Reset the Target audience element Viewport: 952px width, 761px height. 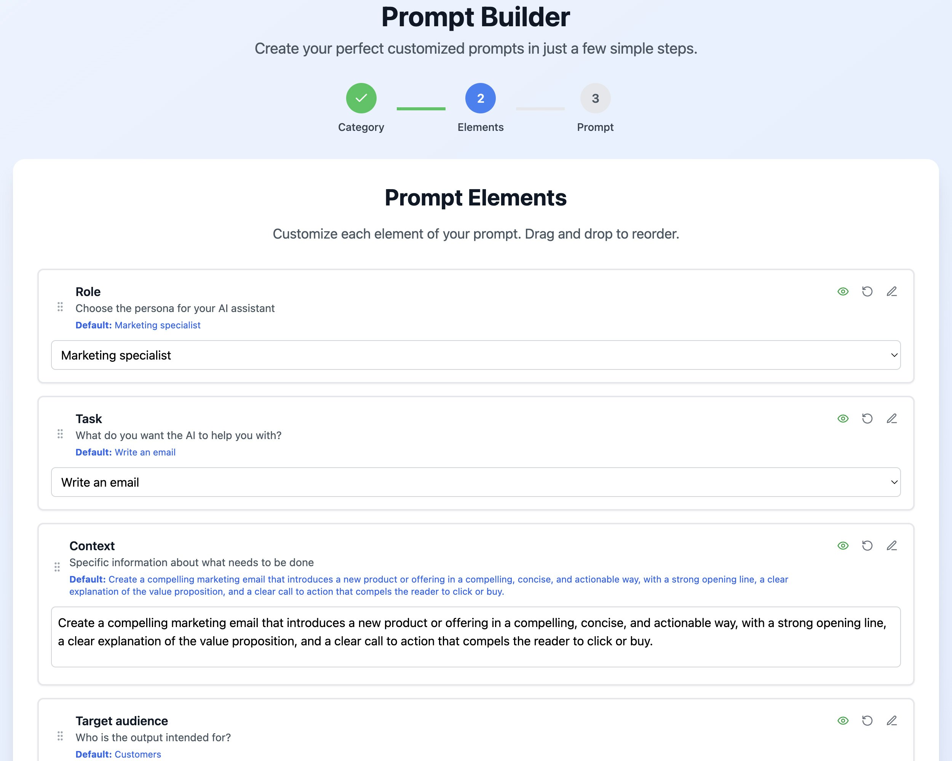click(x=867, y=720)
